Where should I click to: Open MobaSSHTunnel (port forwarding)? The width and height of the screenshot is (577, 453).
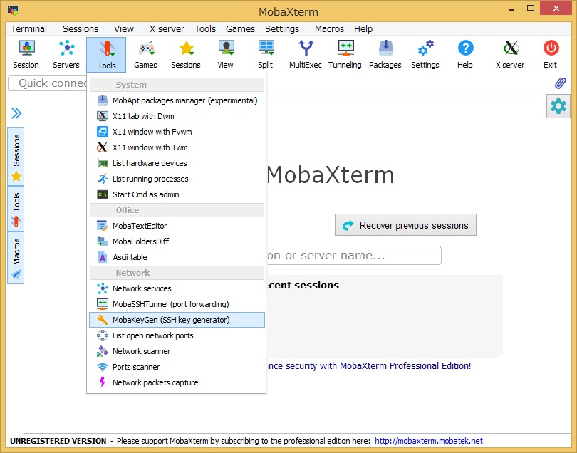[177, 304]
